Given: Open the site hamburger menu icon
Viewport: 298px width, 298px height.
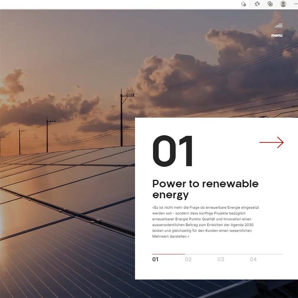Looking at the screenshot, I should [278, 25].
